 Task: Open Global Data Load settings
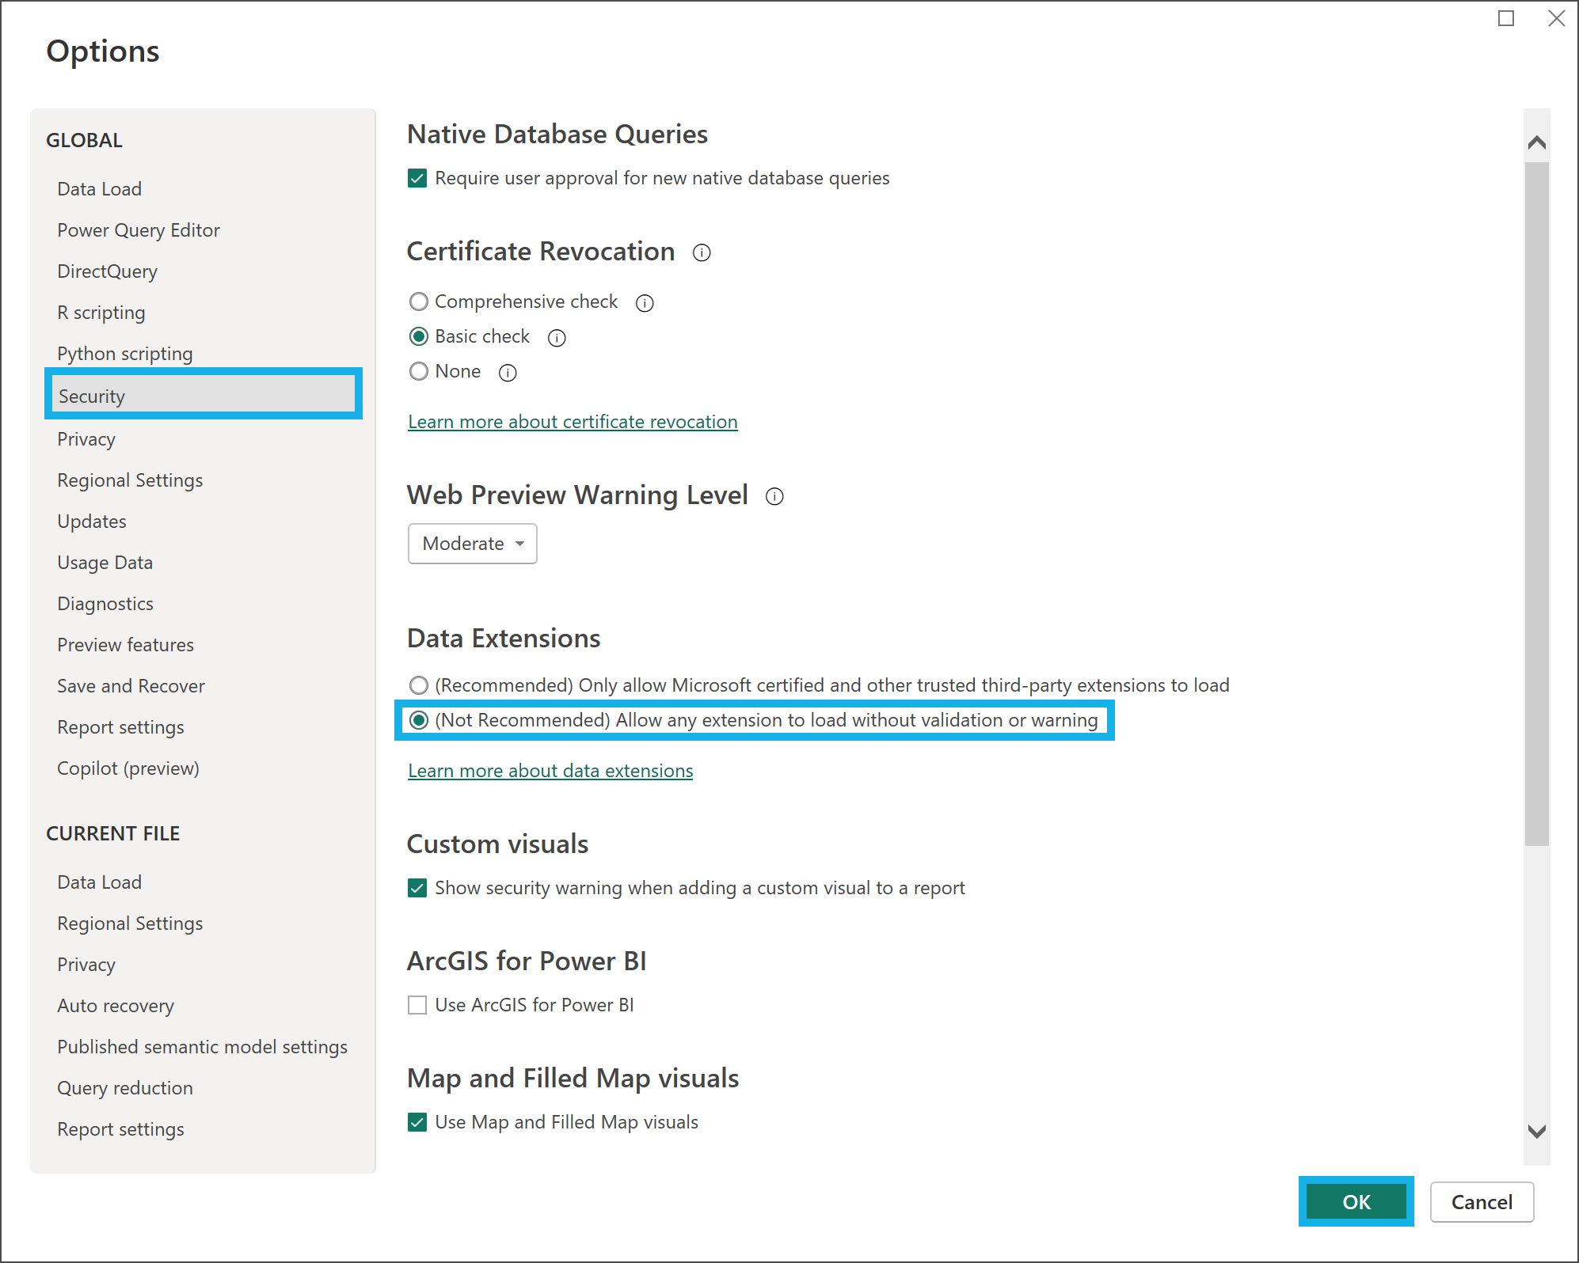[x=100, y=189]
